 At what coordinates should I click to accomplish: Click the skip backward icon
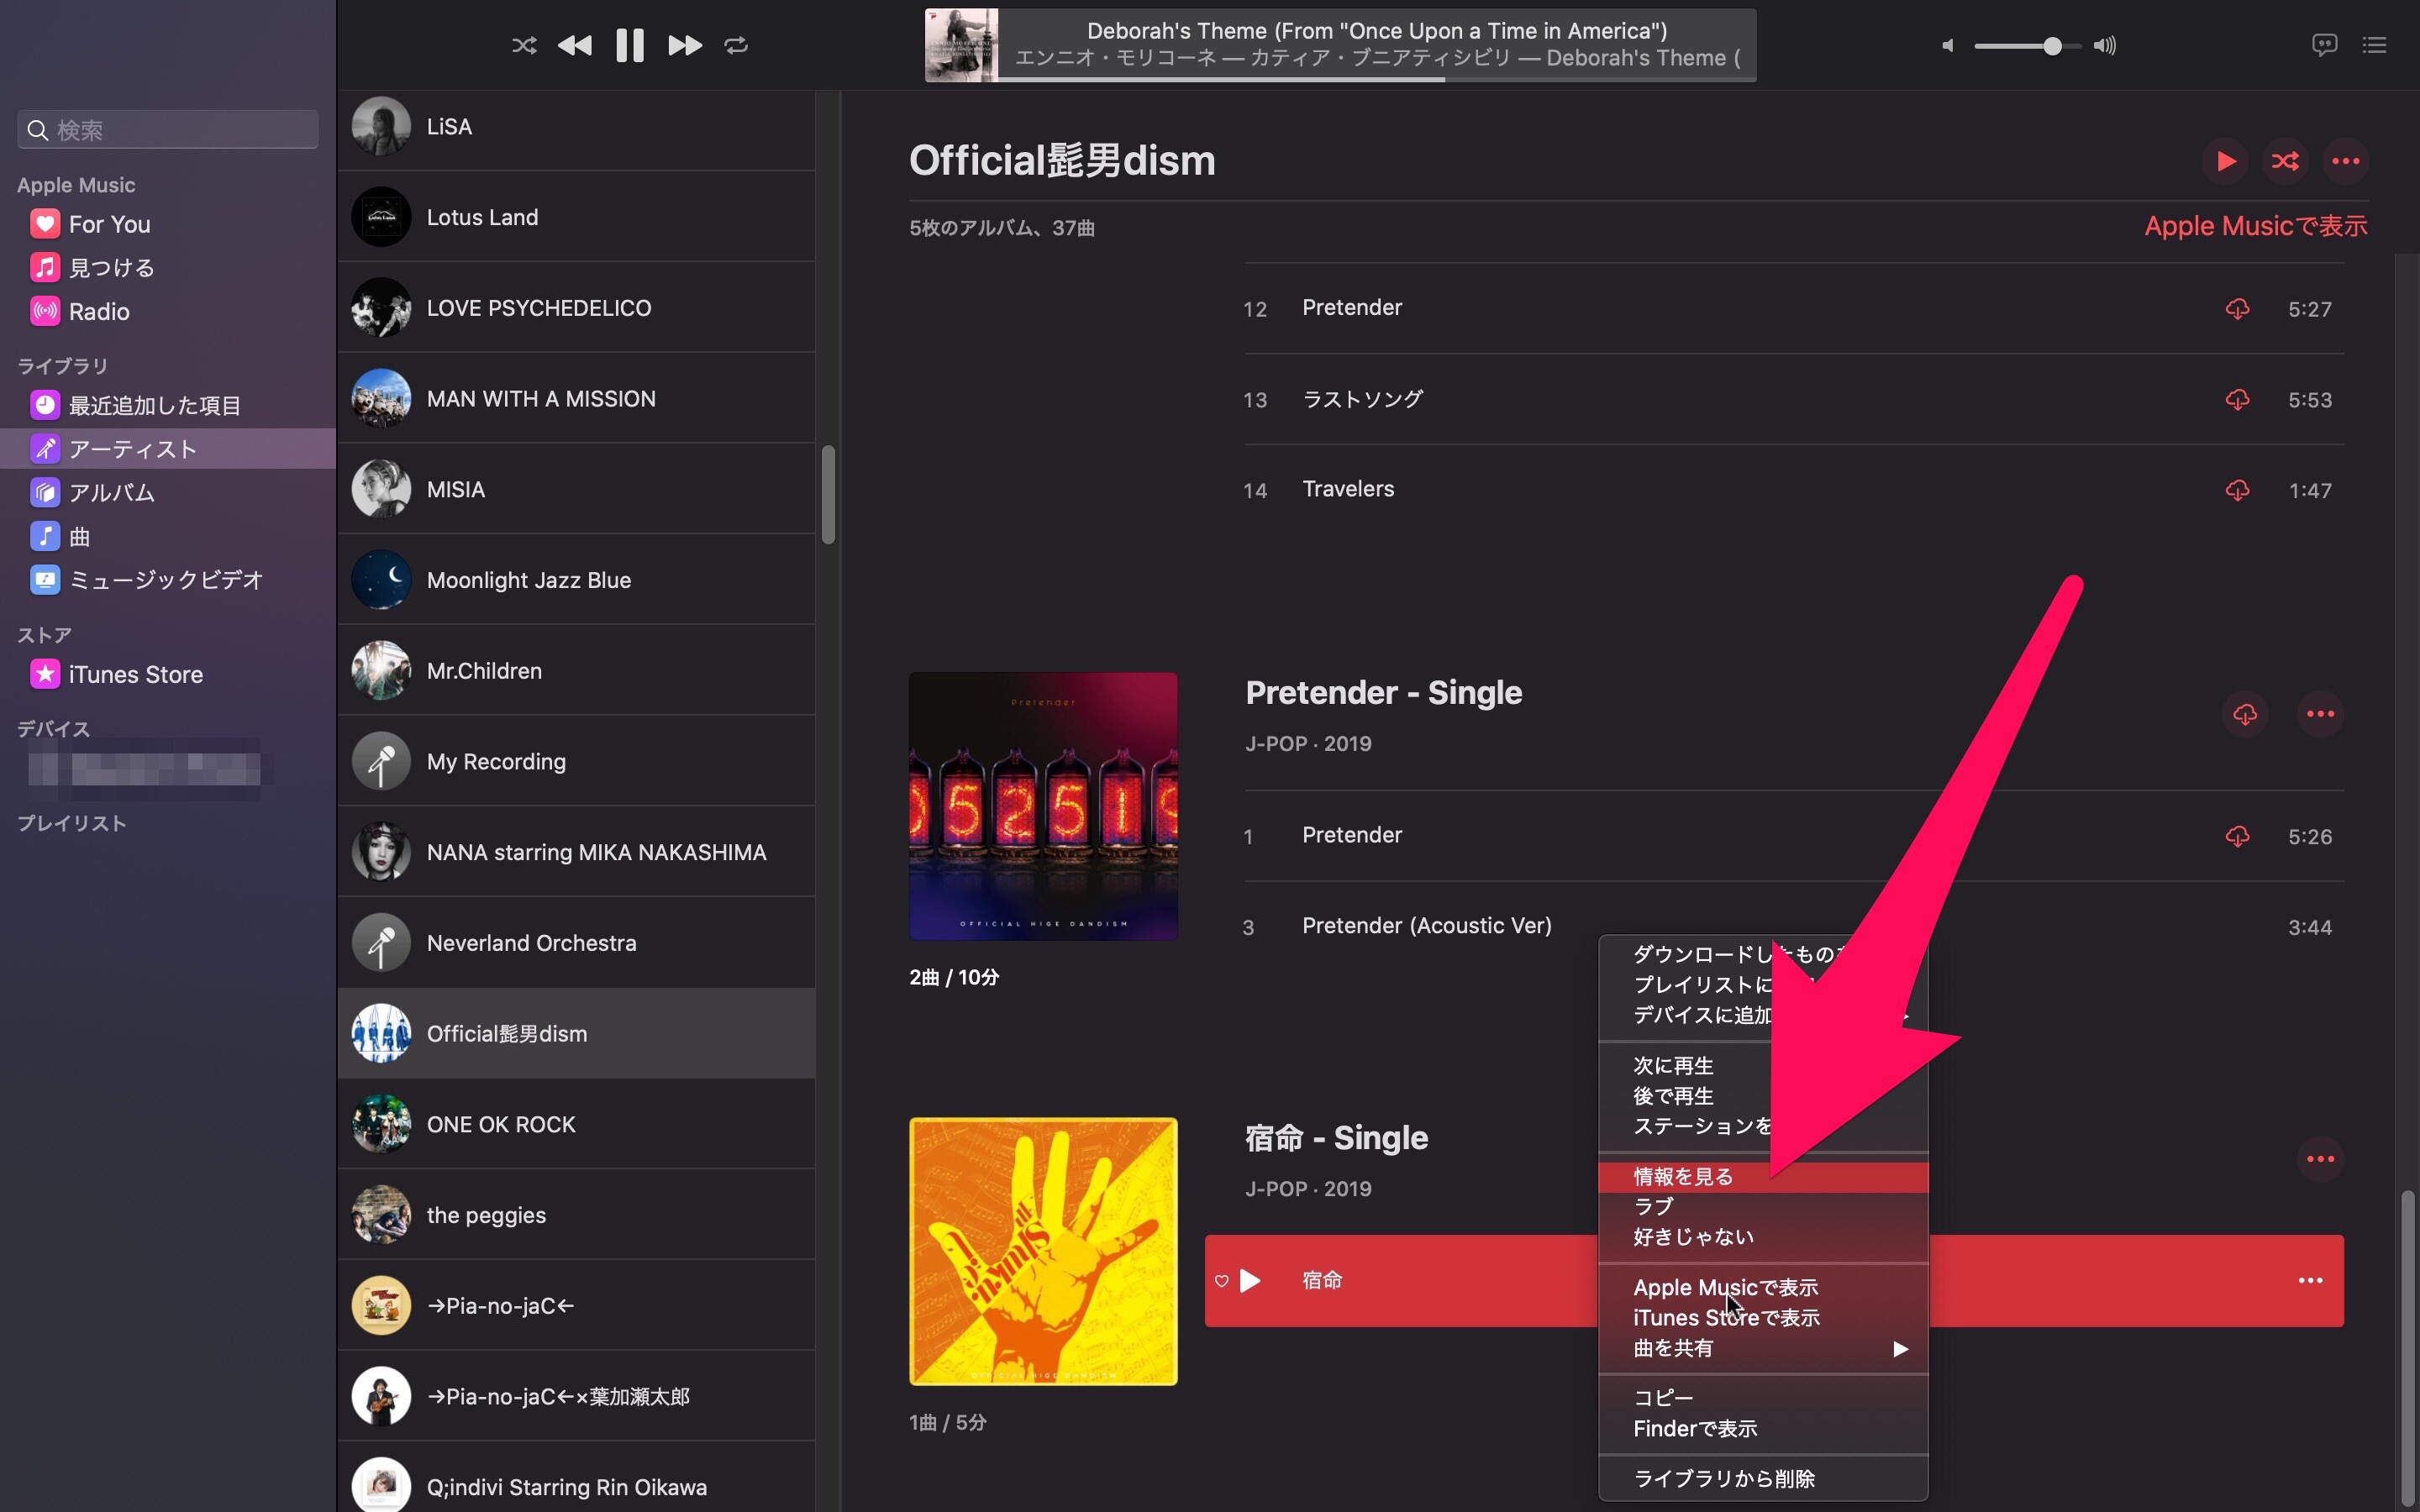click(575, 45)
